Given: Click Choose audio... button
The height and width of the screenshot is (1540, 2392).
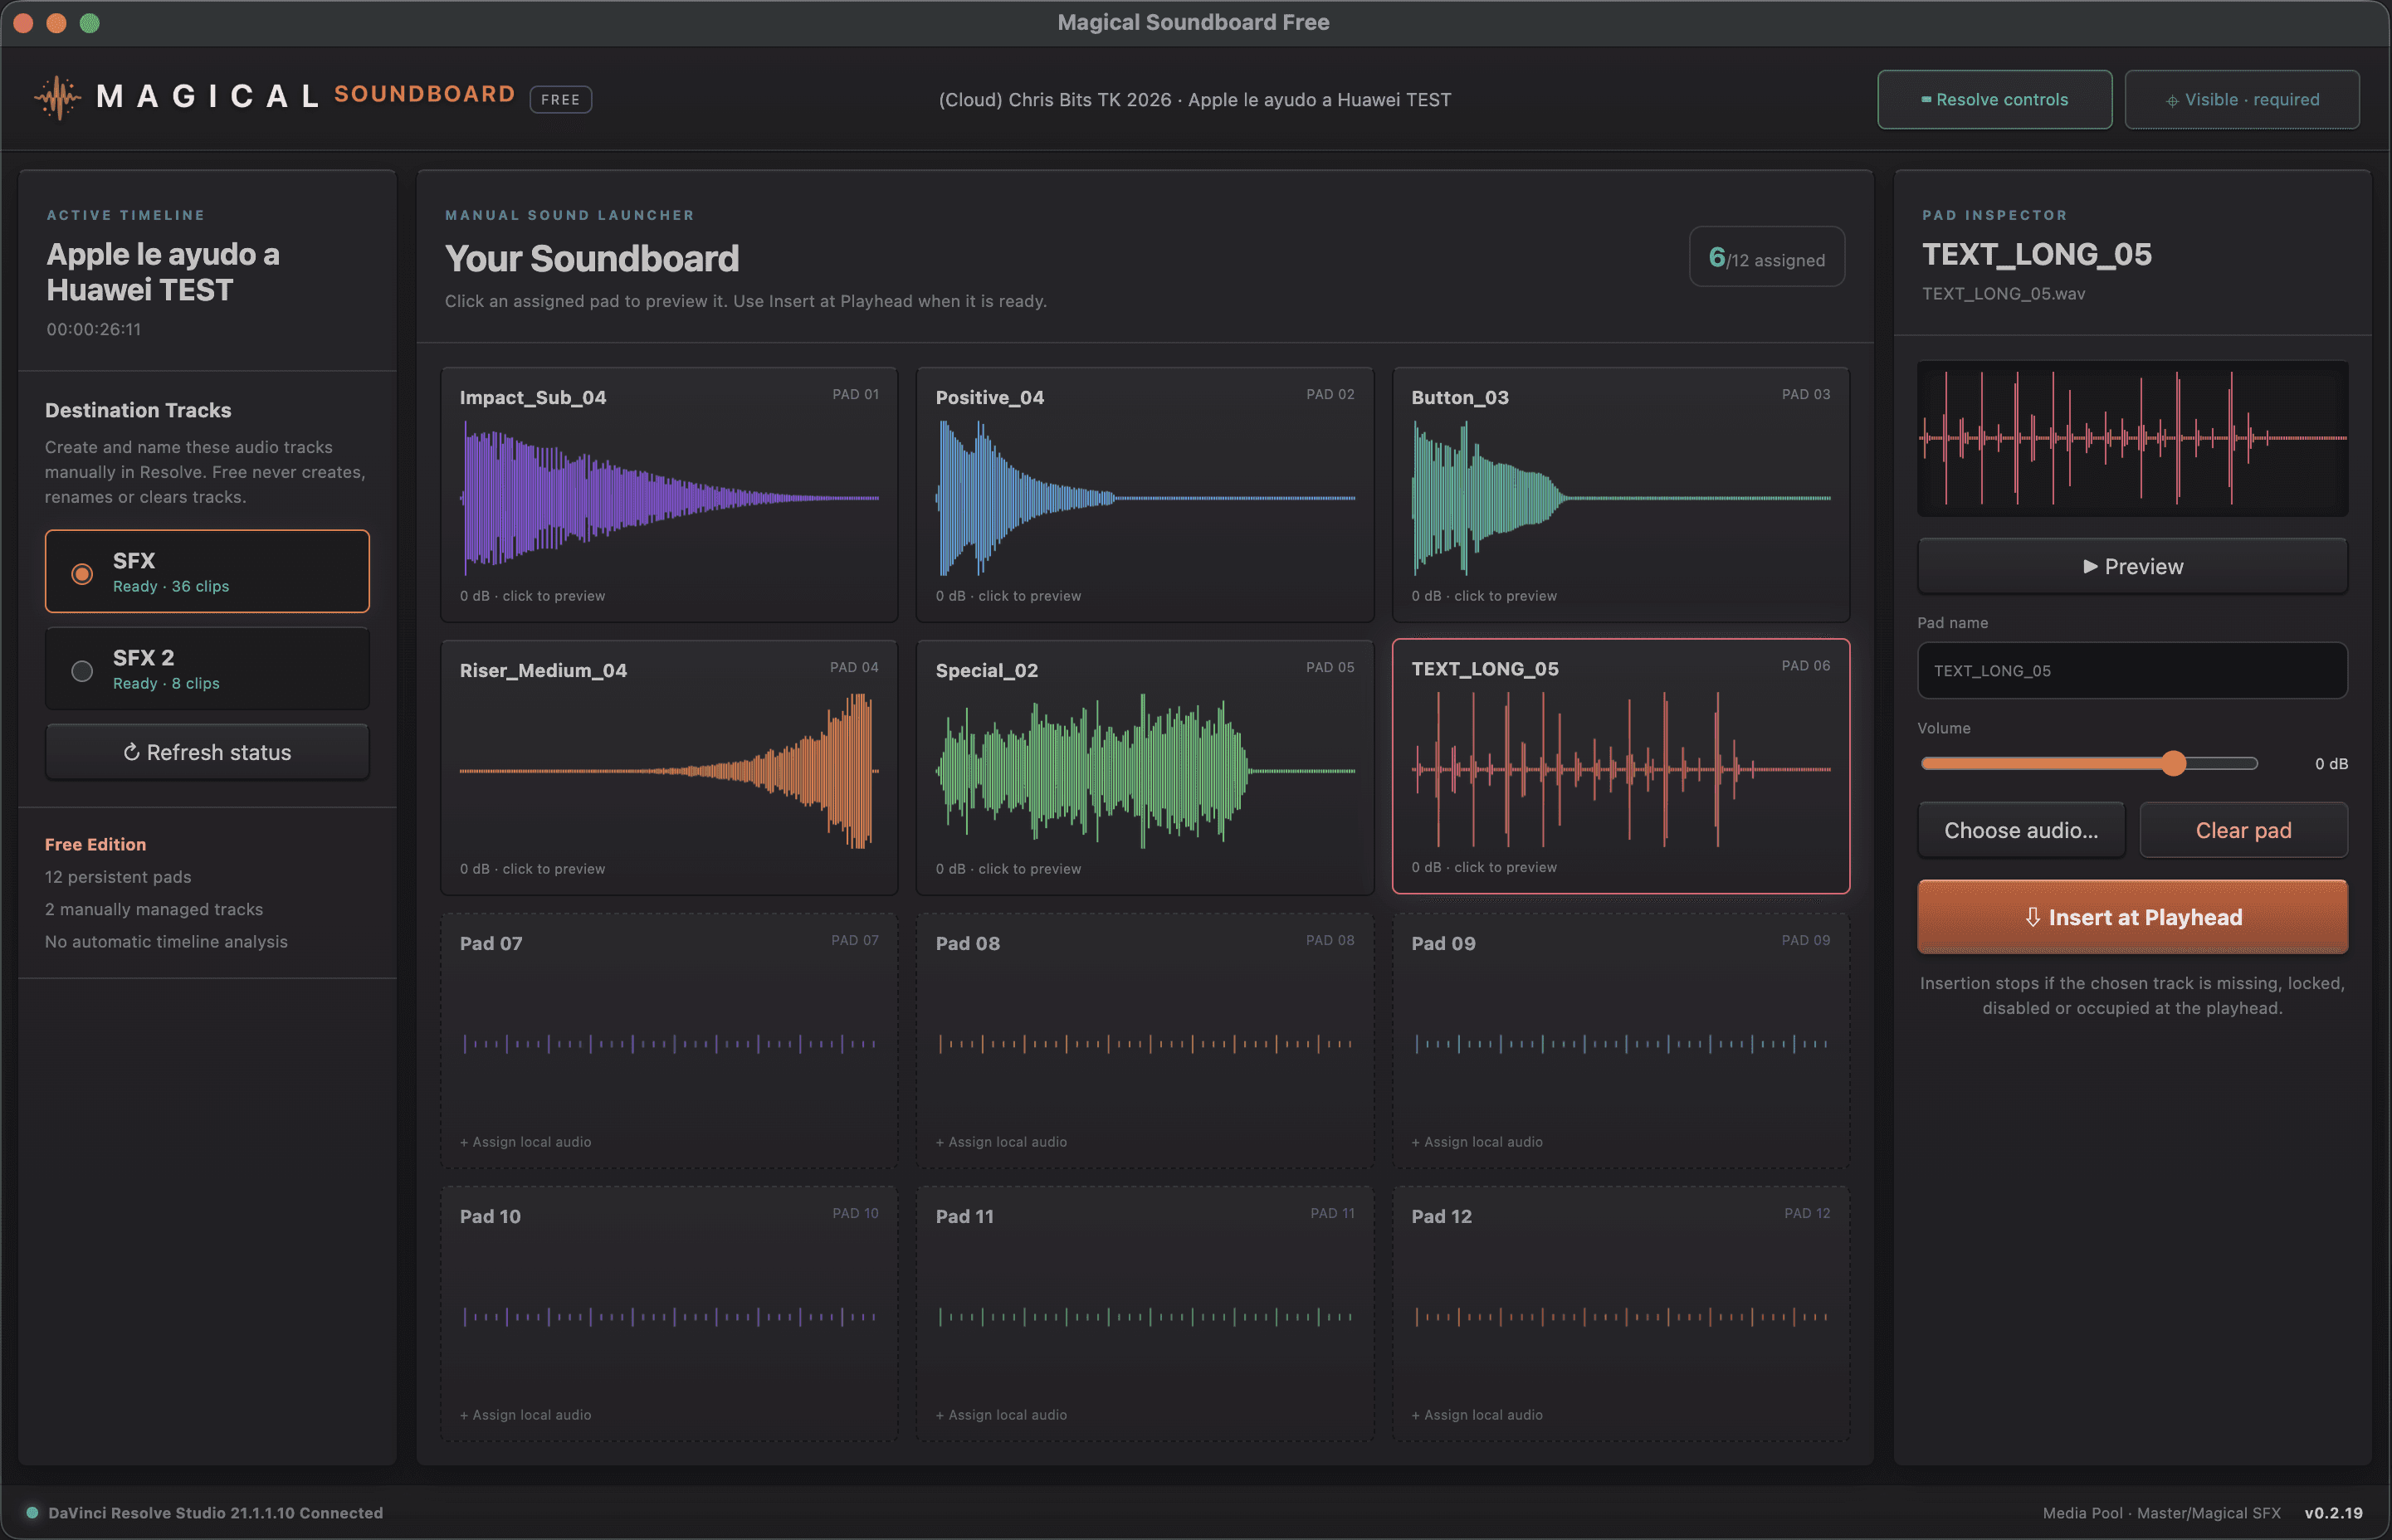Looking at the screenshot, I should pyautogui.click(x=2021, y=830).
